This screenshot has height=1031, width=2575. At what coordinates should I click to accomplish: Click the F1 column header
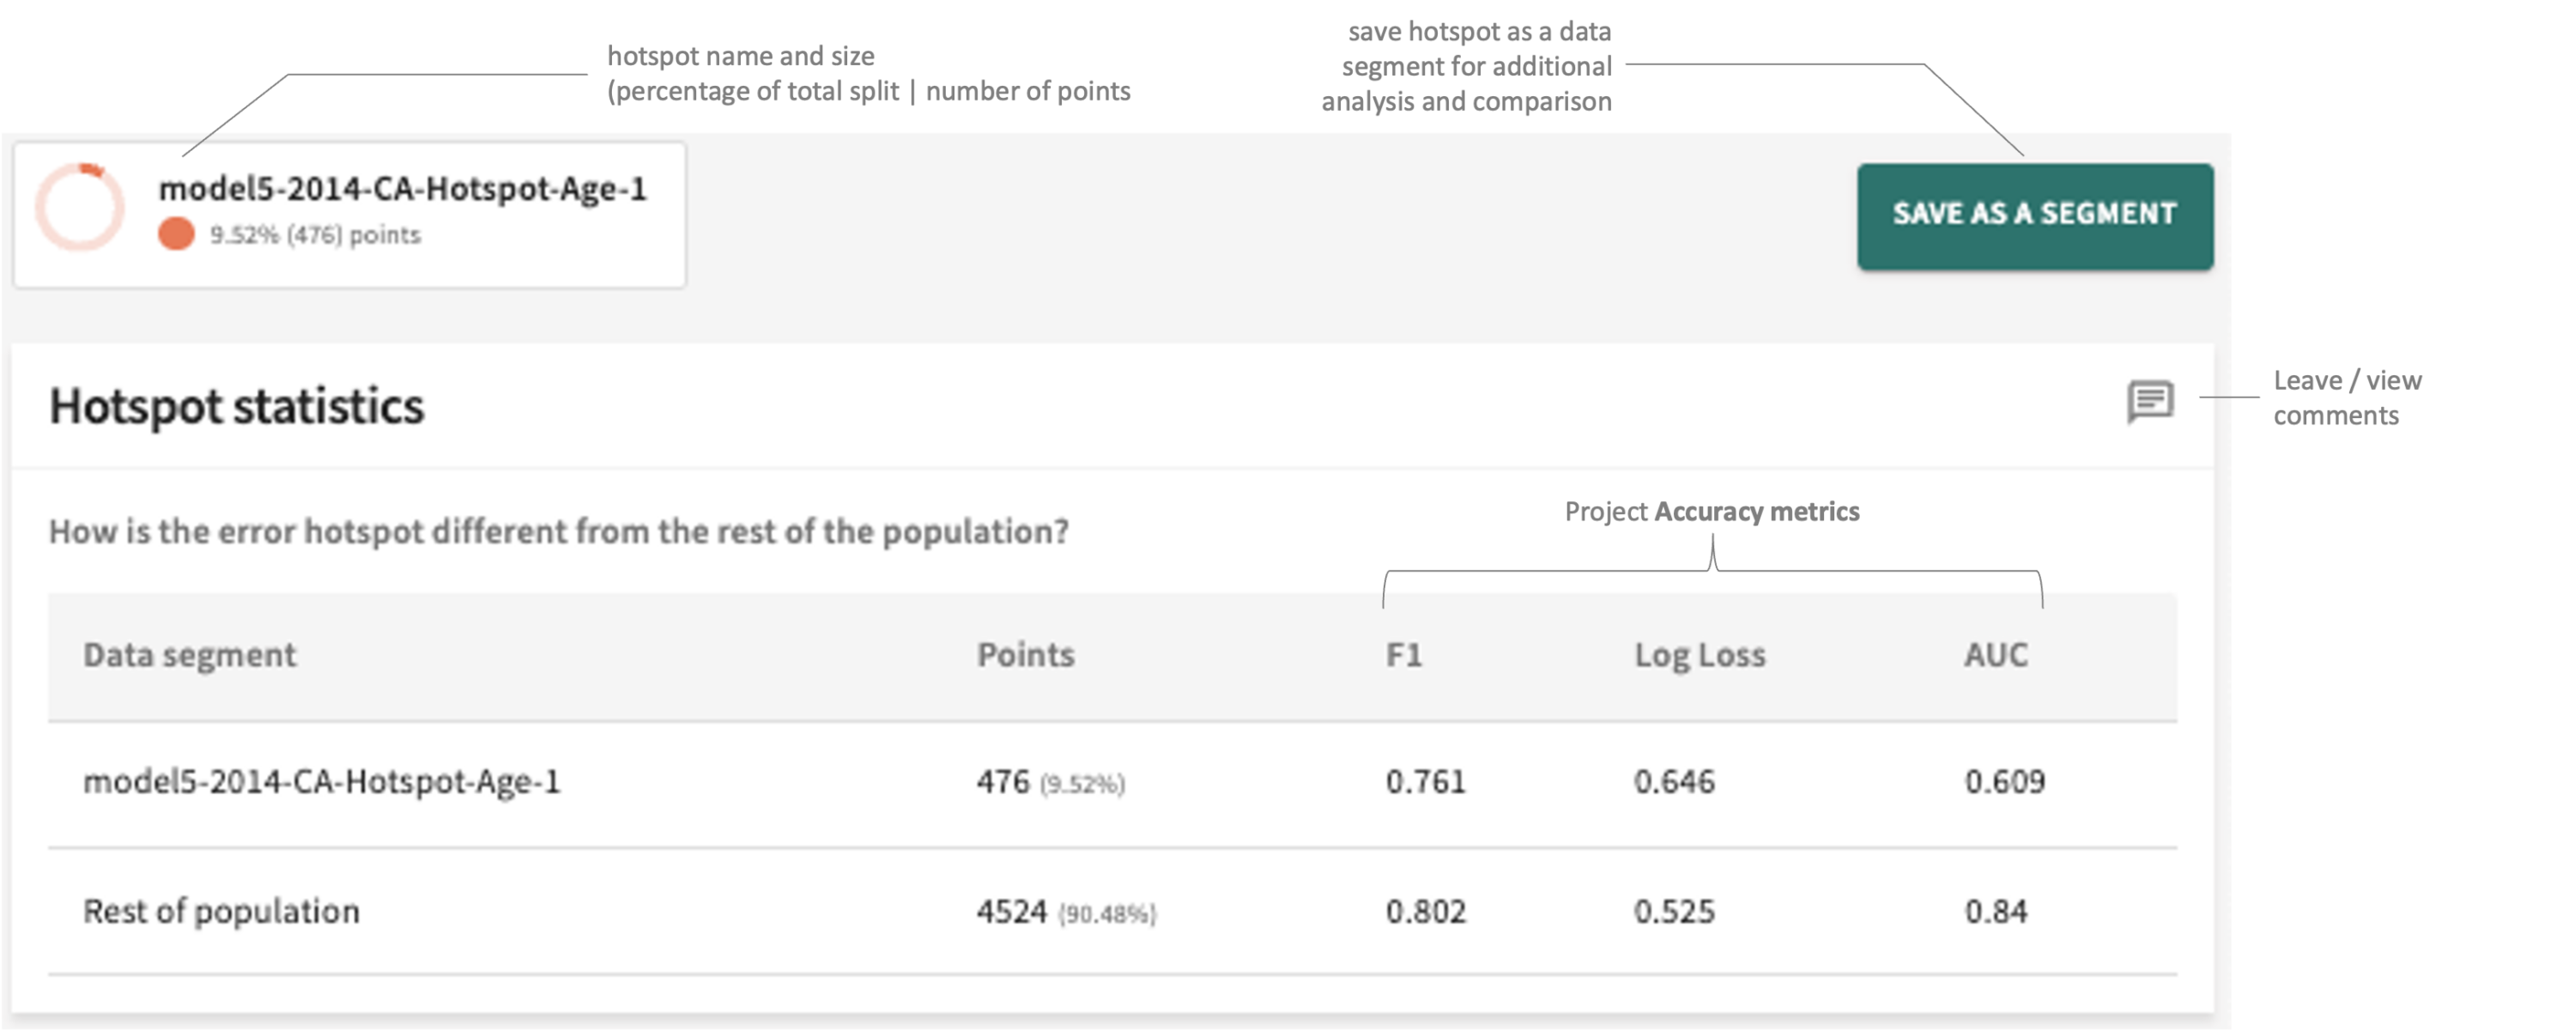(x=1403, y=655)
